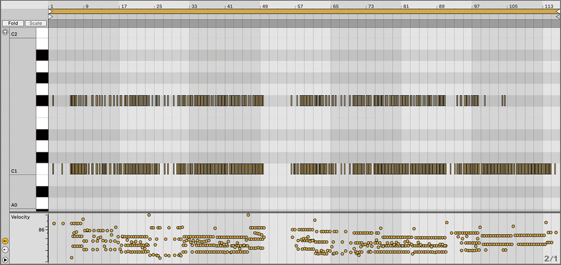Image resolution: width=561 pixels, height=265 pixels.
Task: Click bar number 97 in the ruler
Action: (476, 7)
